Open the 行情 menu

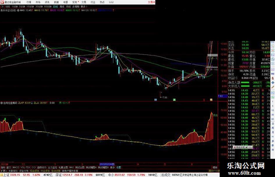29,2
